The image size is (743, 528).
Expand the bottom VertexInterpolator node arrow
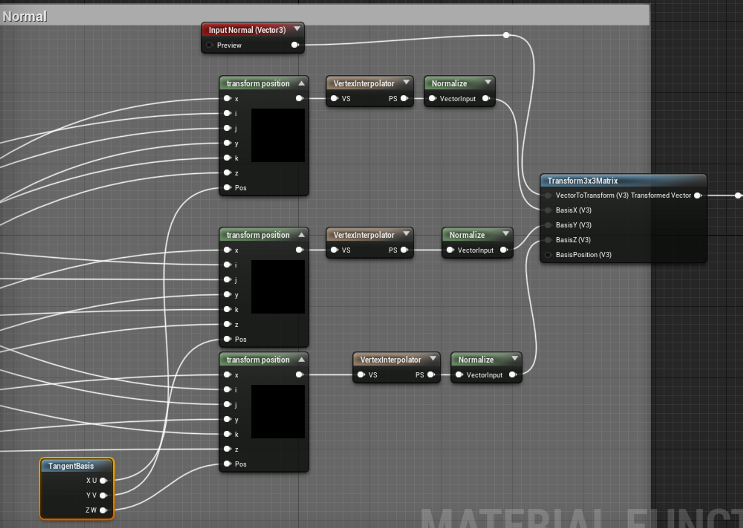pyautogui.click(x=433, y=359)
